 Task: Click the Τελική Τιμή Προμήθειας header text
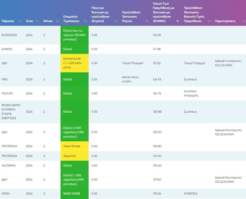[163, 12]
